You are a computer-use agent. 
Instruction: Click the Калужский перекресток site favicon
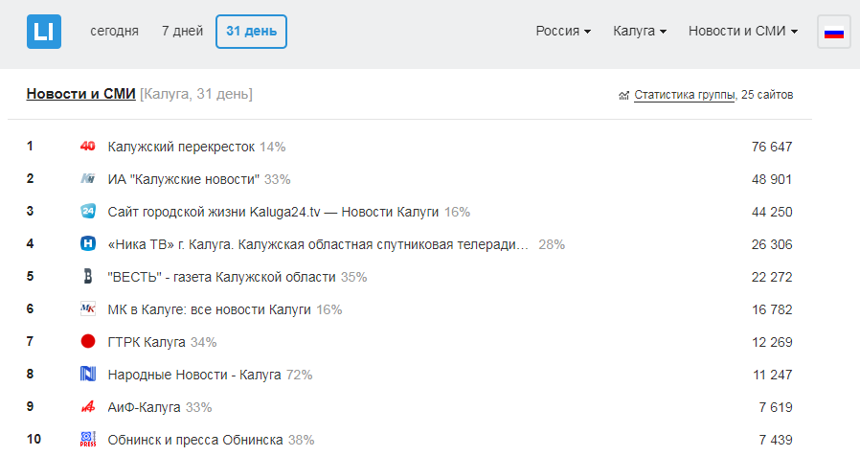[x=88, y=147]
